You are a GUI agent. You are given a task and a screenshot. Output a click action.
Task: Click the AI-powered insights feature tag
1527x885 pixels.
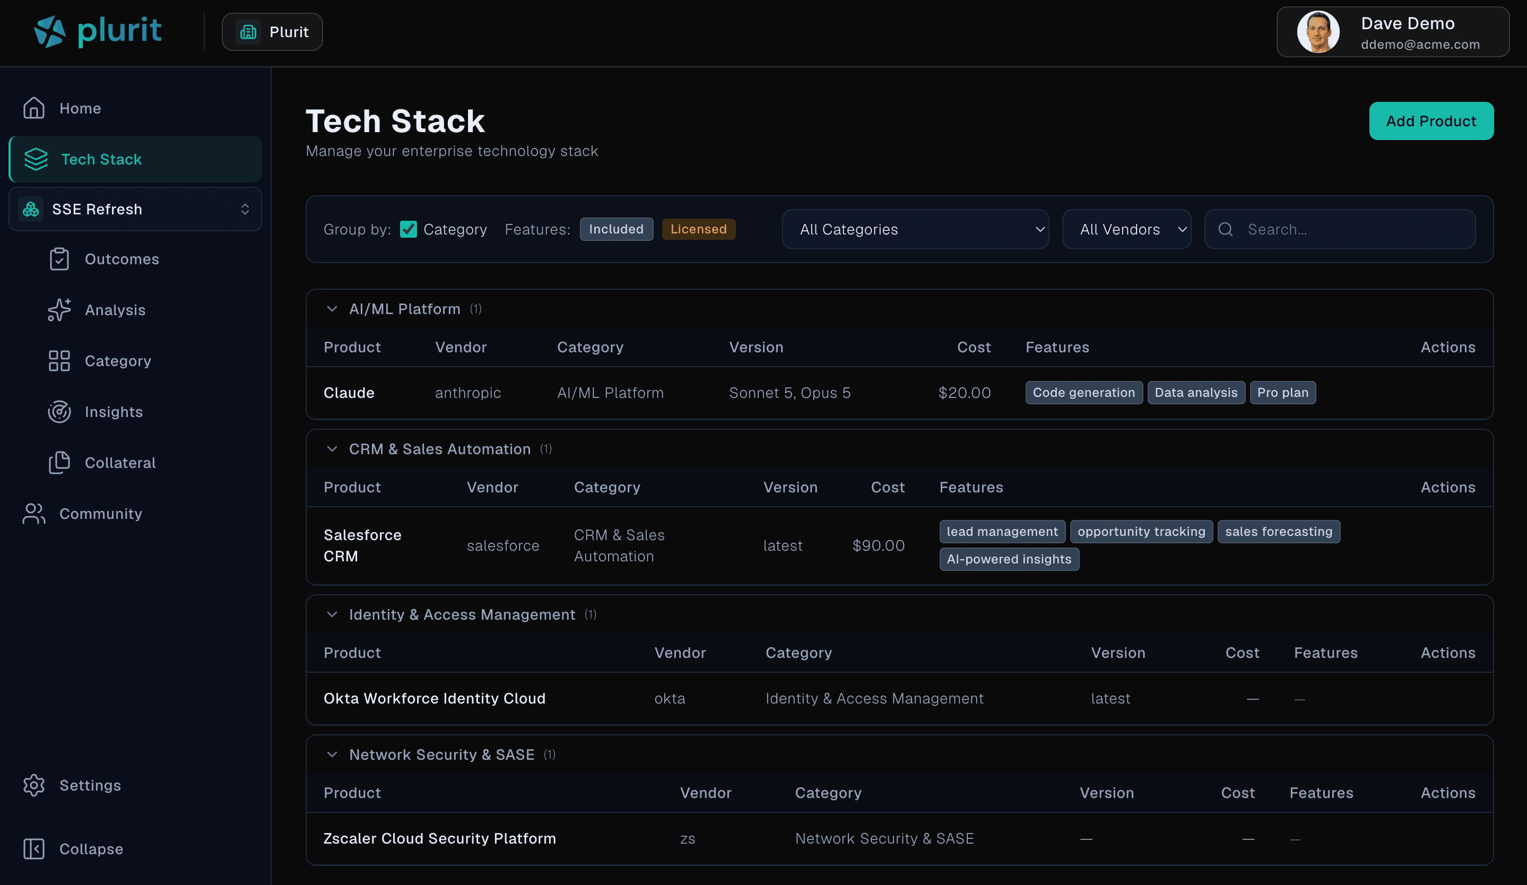[x=1010, y=560]
